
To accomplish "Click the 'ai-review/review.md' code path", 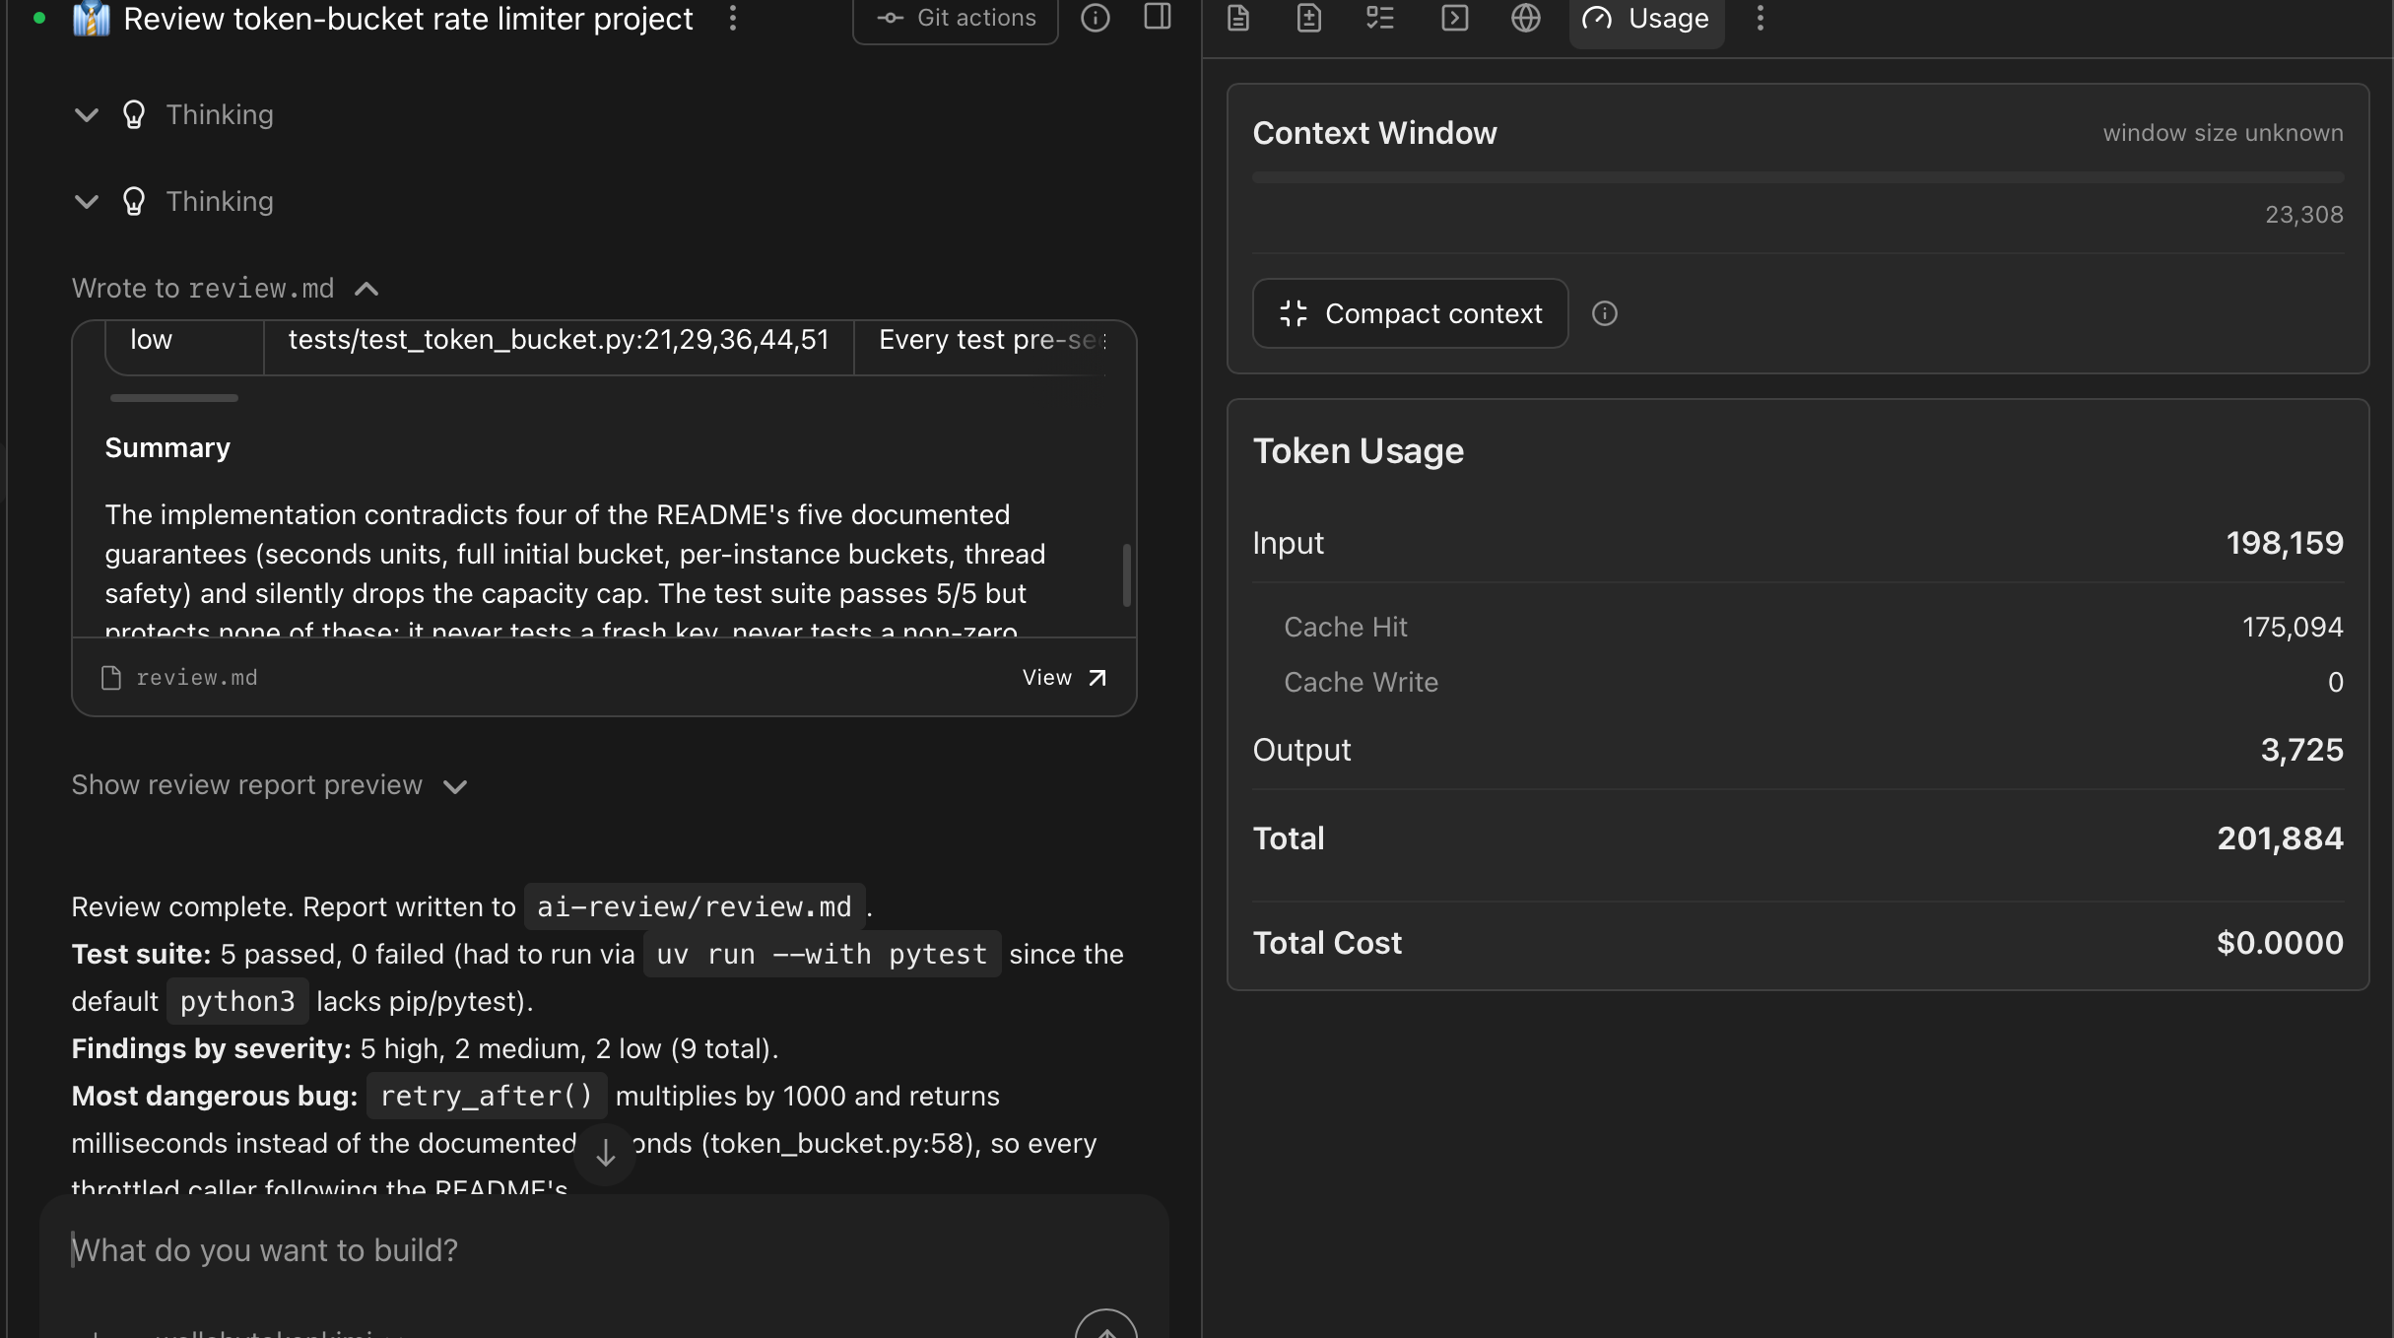I will click(x=694, y=906).
